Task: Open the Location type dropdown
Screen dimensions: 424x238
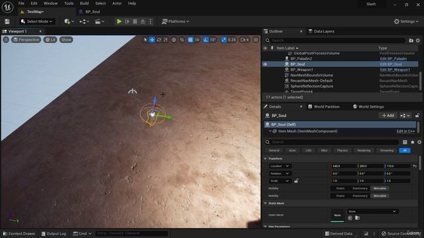Action: coord(280,166)
